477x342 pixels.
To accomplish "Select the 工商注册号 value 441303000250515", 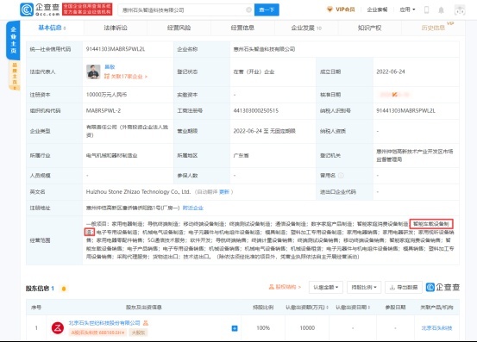I will (256, 111).
